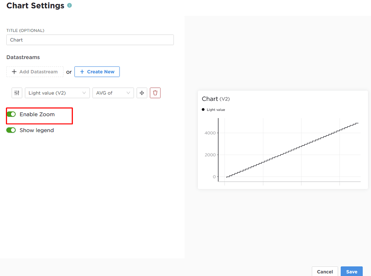Click the chevron on the AVG of selector
Viewport: 371px width, 276px height.
129,93
